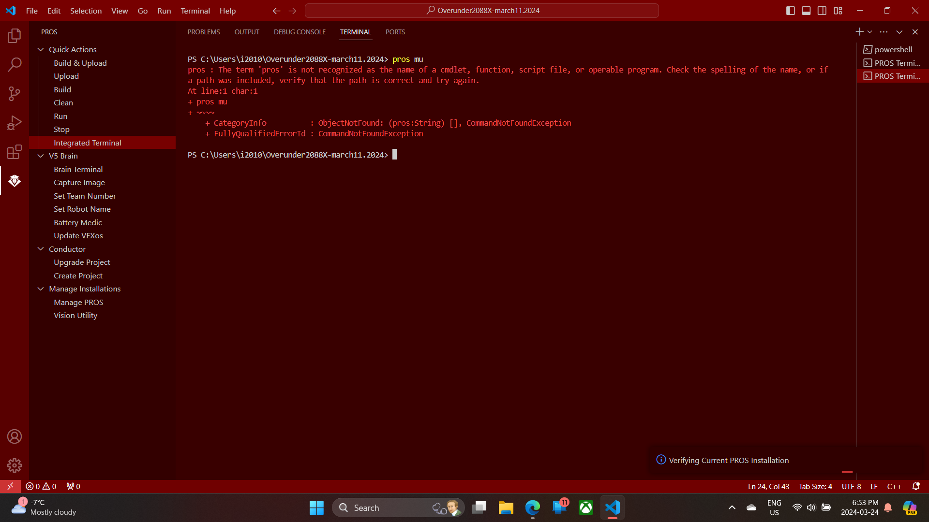
Task: Click Create Project under Conductor
Action: 78,275
